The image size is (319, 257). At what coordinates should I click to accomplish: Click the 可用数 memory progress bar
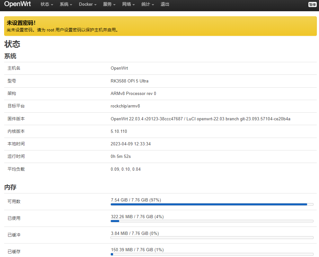[212, 204]
